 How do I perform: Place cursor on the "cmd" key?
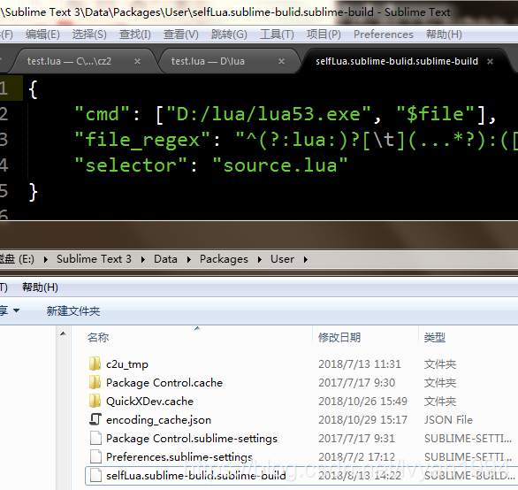pos(102,114)
